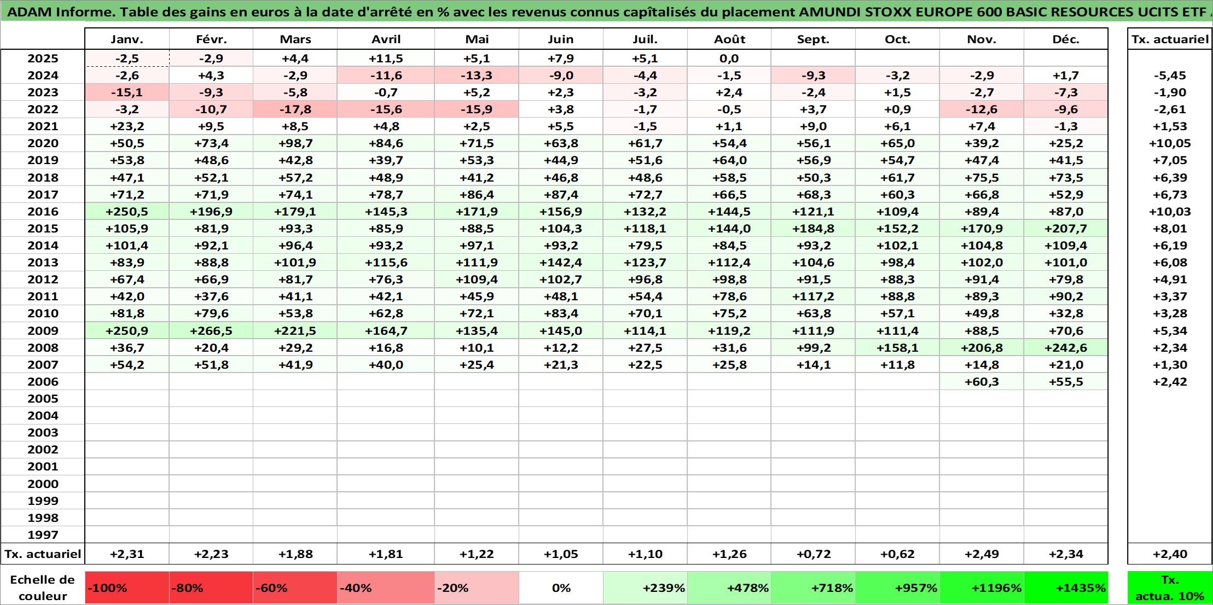Click the +109,4 cell for December 2014
This screenshot has height=605, width=1213.
(1066, 246)
